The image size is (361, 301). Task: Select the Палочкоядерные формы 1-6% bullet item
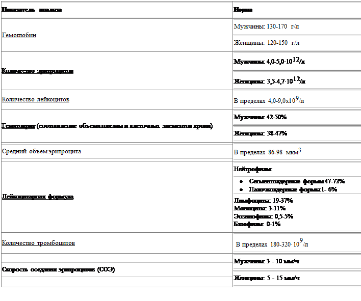(x=293, y=189)
